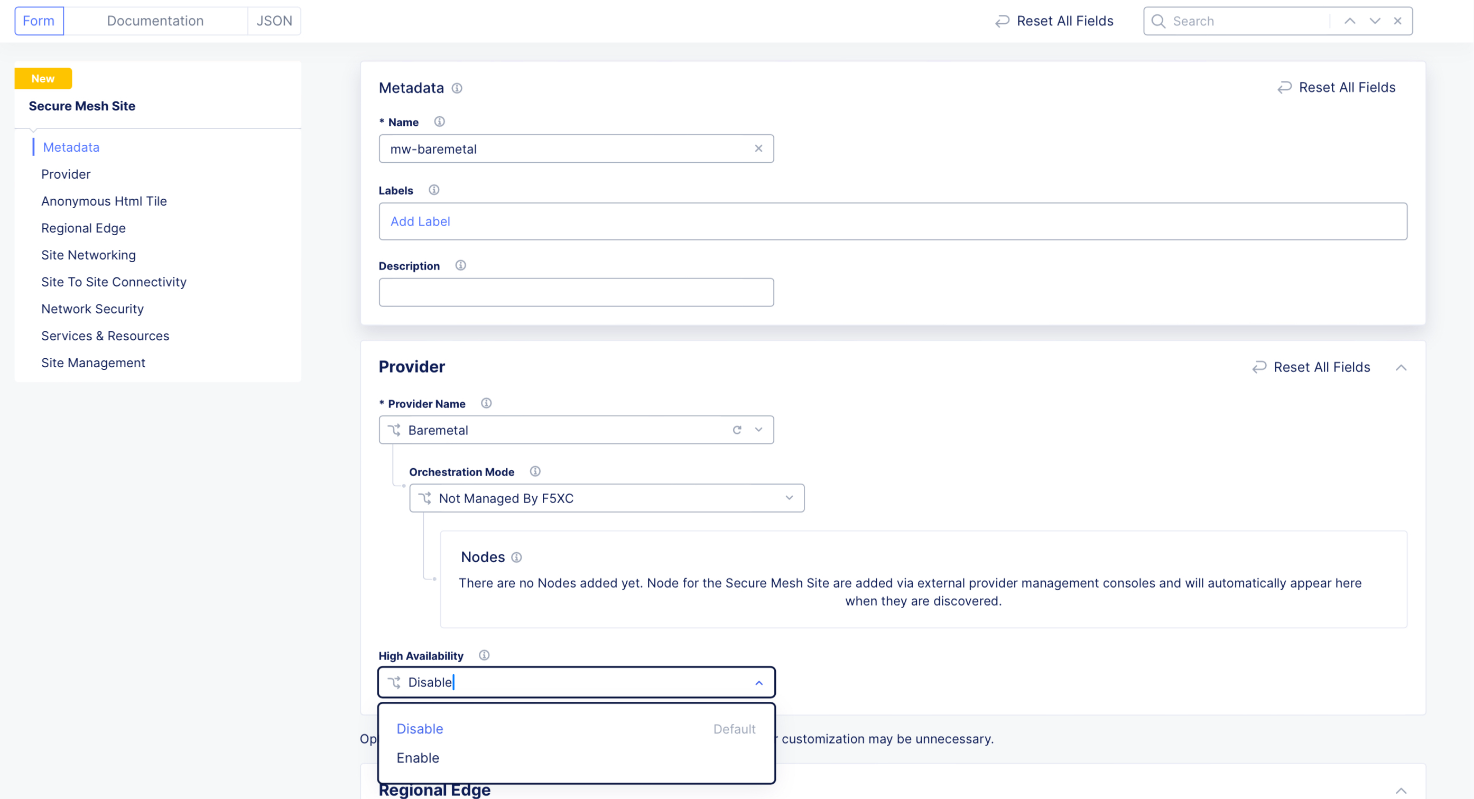Viewport: 1474px width, 799px height.
Task: Open the JSON view tab
Action: tap(274, 21)
